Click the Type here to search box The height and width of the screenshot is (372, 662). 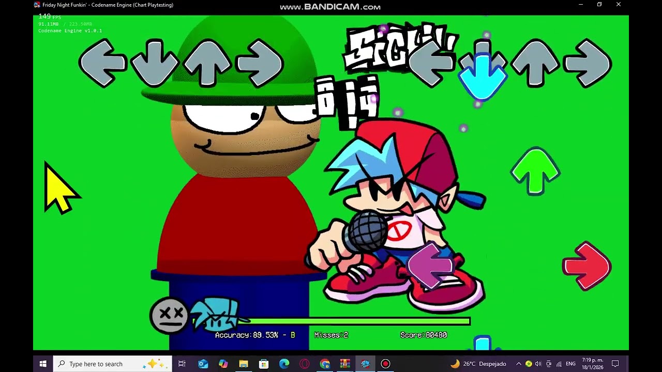[x=113, y=364]
